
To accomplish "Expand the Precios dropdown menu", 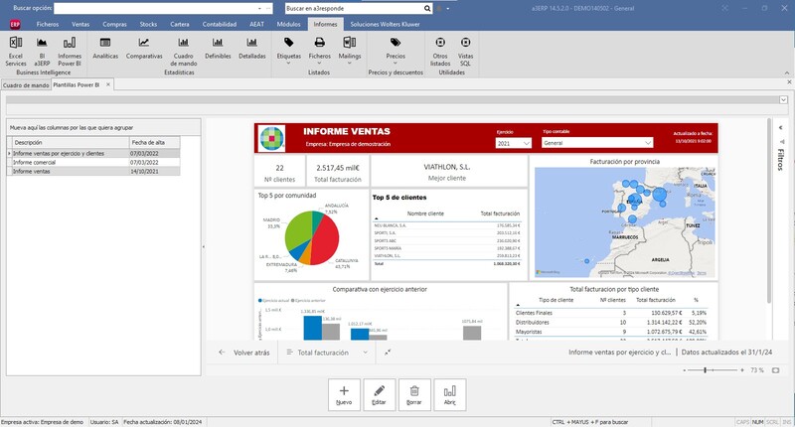I will tap(397, 49).
